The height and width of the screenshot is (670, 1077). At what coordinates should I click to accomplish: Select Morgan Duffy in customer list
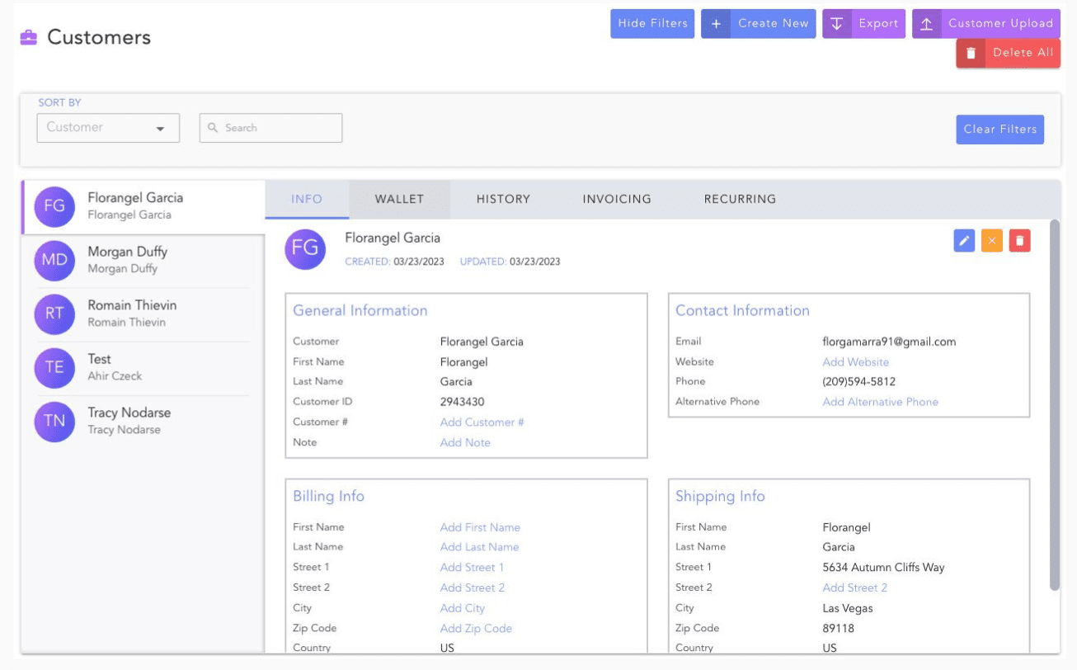pyautogui.click(x=143, y=260)
